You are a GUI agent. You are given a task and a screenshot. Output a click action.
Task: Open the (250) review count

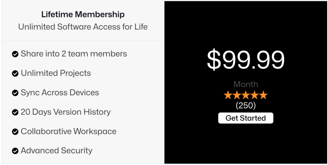click(x=246, y=105)
